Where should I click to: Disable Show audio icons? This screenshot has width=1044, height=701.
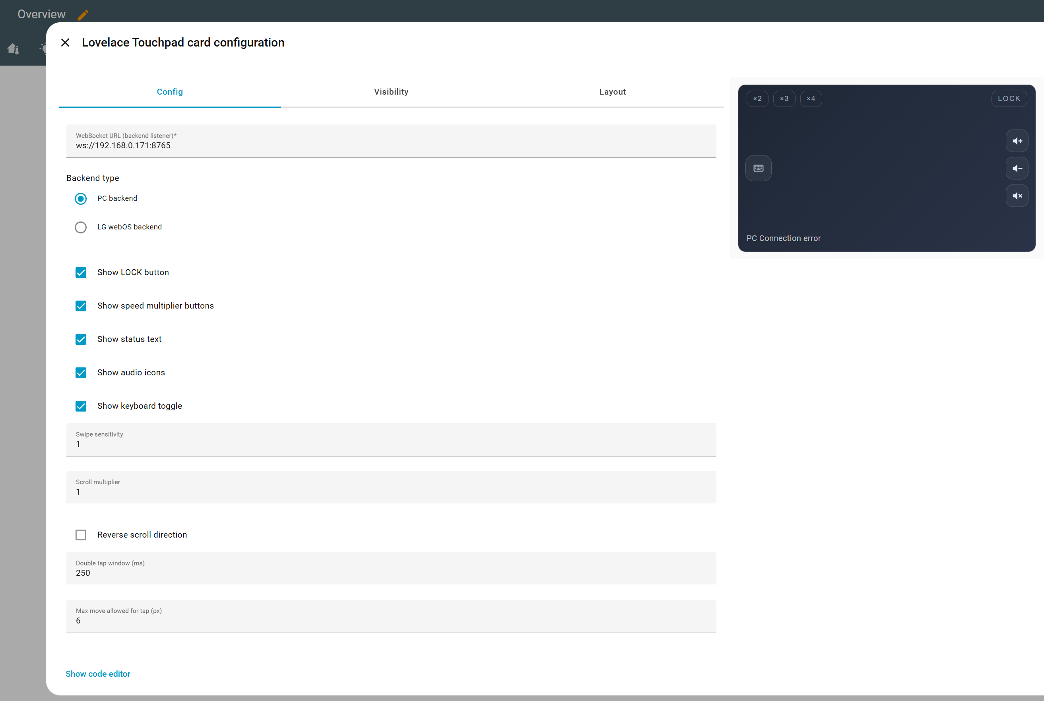(x=81, y=373)
